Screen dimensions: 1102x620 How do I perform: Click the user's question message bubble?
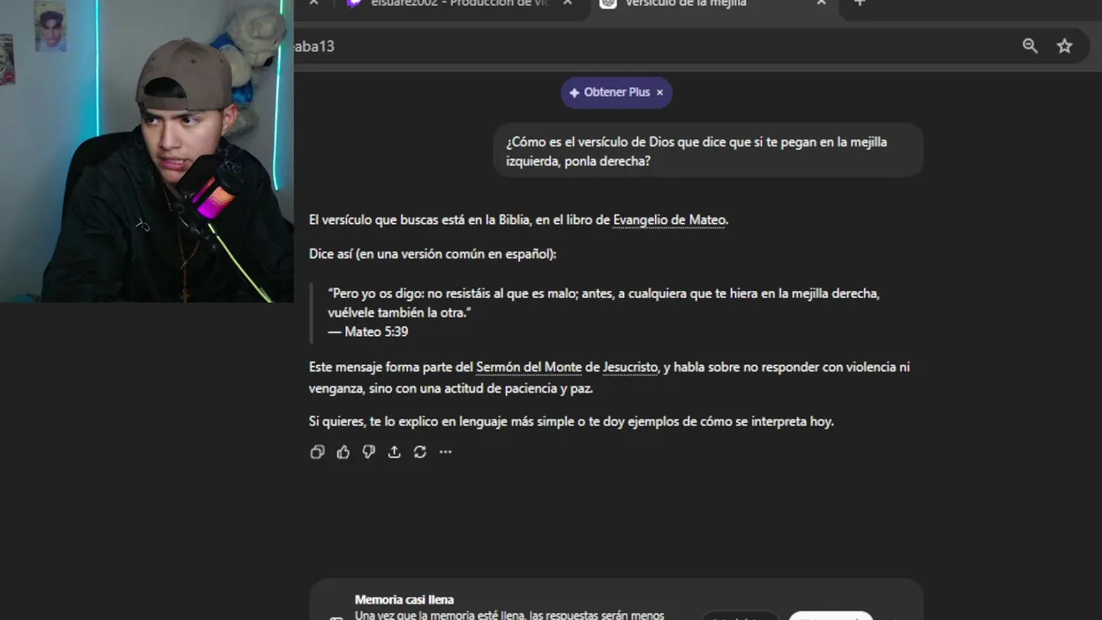pos(708,151)
